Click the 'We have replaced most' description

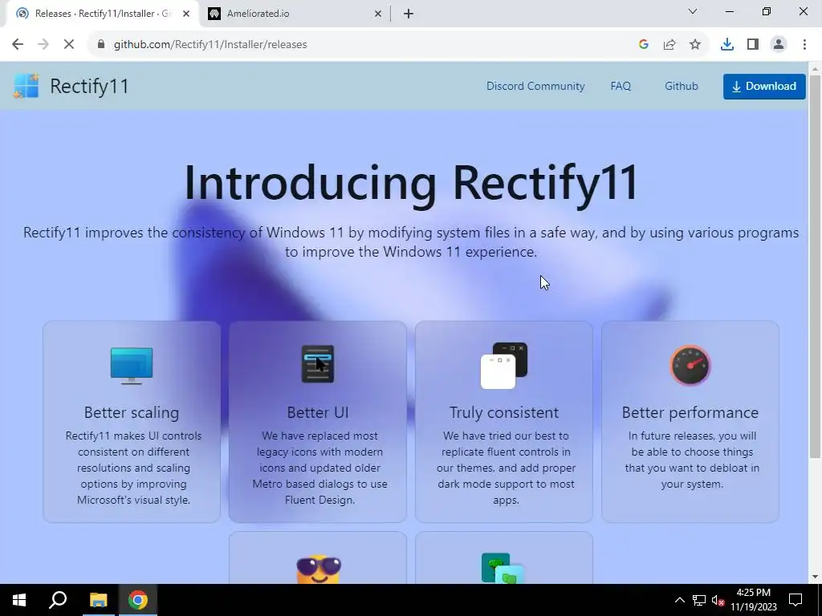319,468
